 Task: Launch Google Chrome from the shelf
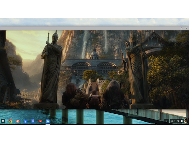click(10, 121)
